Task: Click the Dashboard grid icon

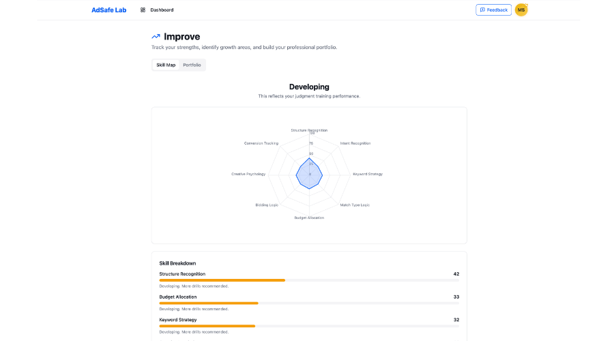Action: click(x=143, y=10)
